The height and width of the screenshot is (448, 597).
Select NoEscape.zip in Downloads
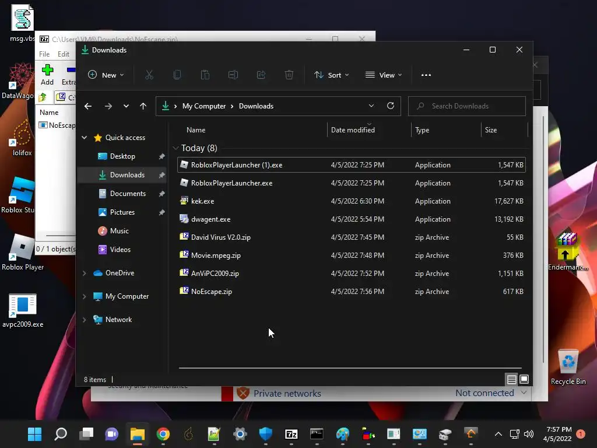[351, 292]
